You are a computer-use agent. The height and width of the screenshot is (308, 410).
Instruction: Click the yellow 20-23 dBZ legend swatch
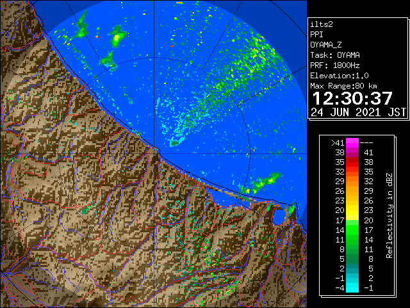coord(352,210)
